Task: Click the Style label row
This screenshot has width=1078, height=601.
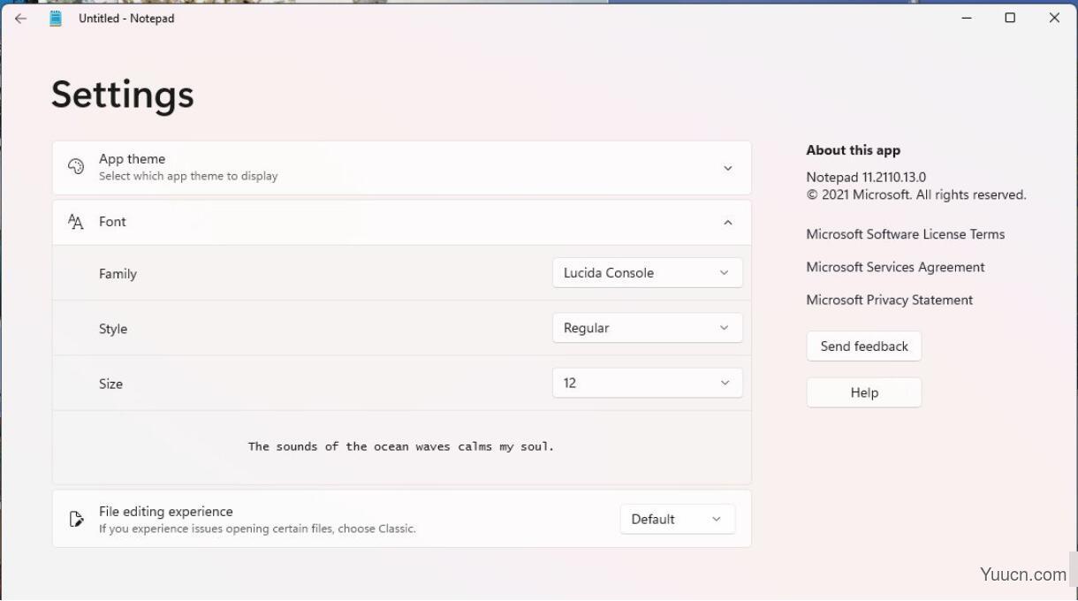Action: click(402, 328)
